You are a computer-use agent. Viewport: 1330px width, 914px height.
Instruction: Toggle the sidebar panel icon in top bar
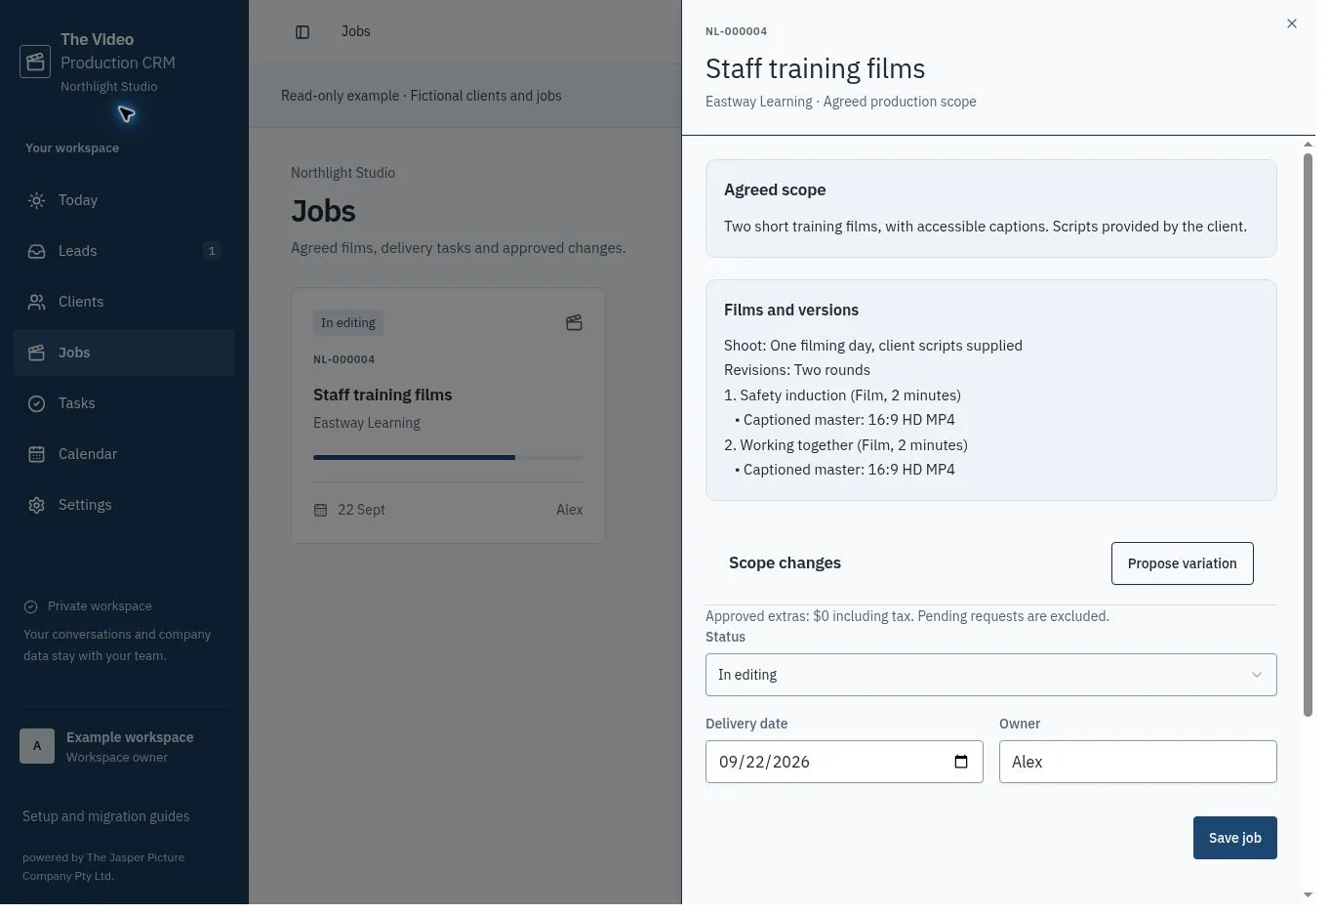[302, 32]
